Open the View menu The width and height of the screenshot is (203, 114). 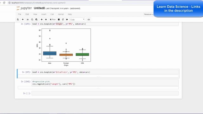point(35,14)
